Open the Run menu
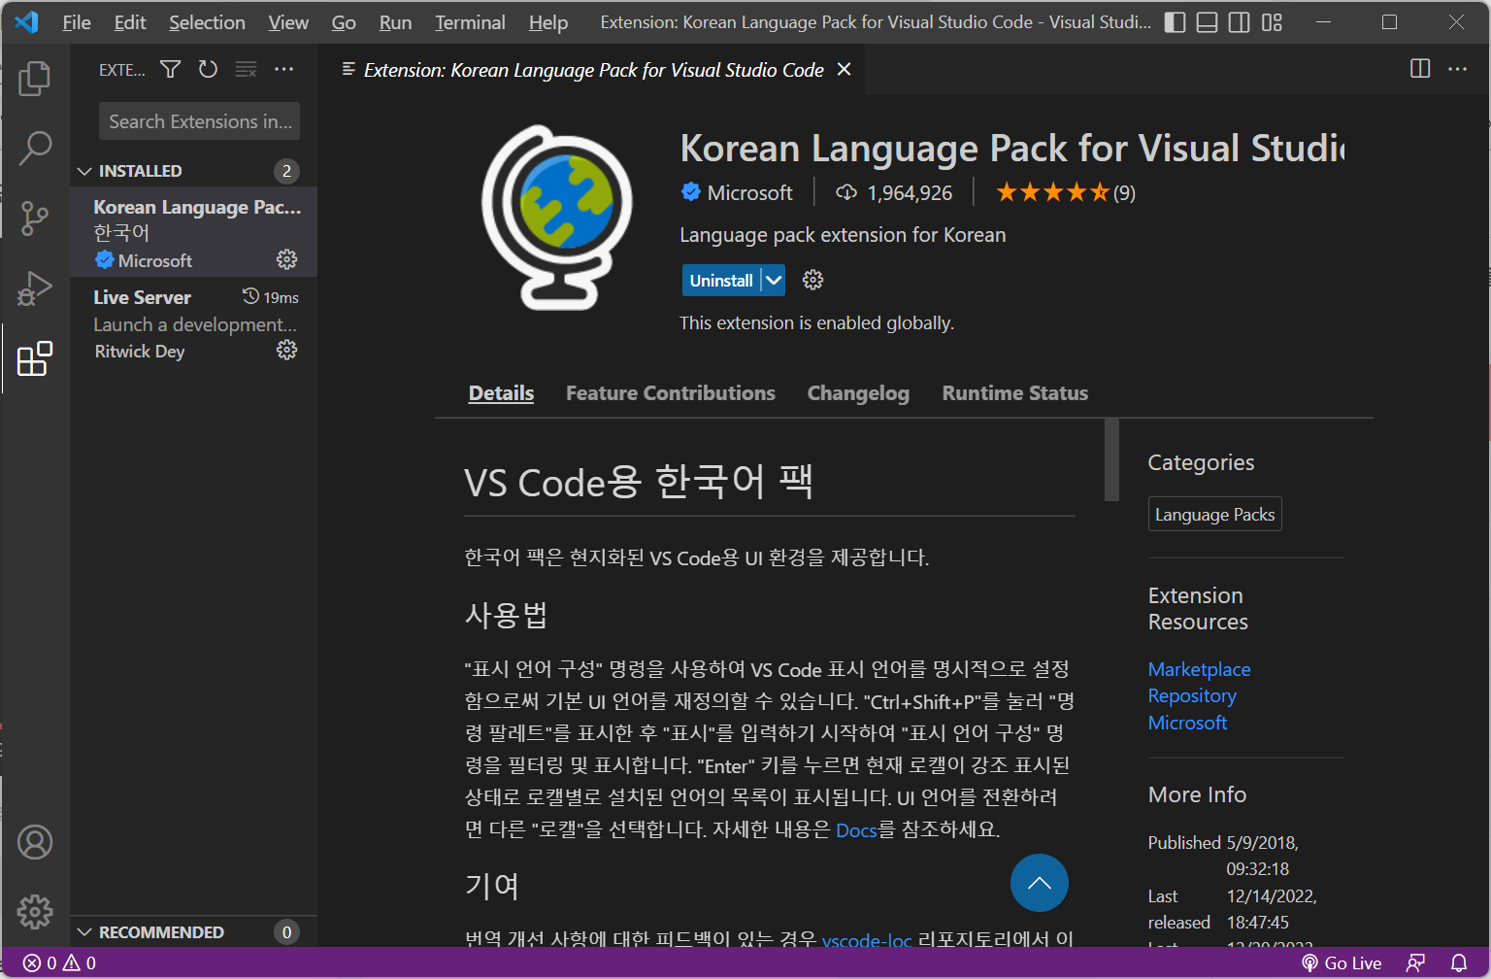The height and width of the screenshot is (979, 1491). [x=395, y=22]
